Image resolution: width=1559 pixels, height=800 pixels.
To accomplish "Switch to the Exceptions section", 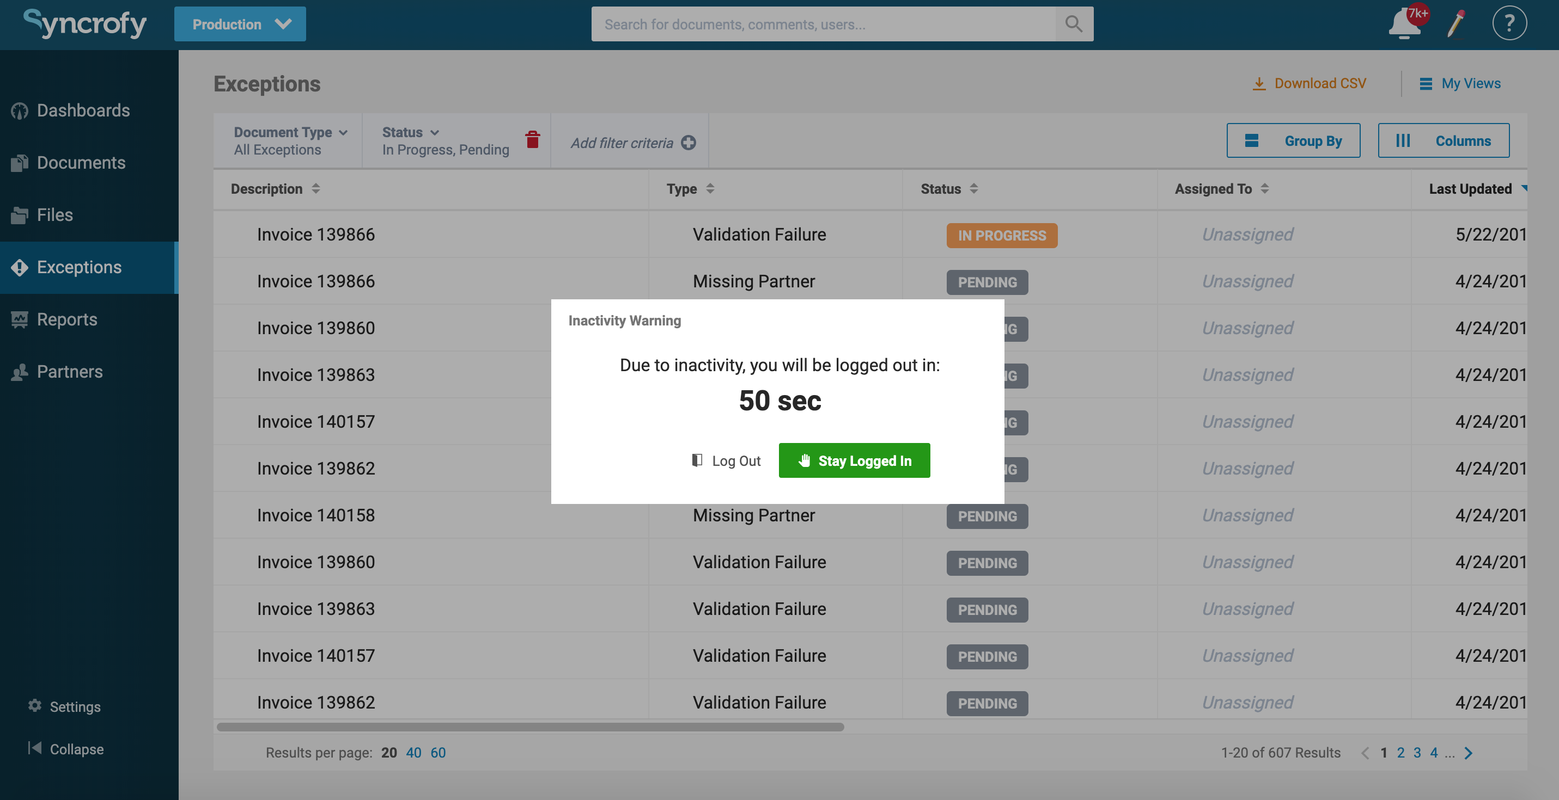I will click(x=78, y=267).
